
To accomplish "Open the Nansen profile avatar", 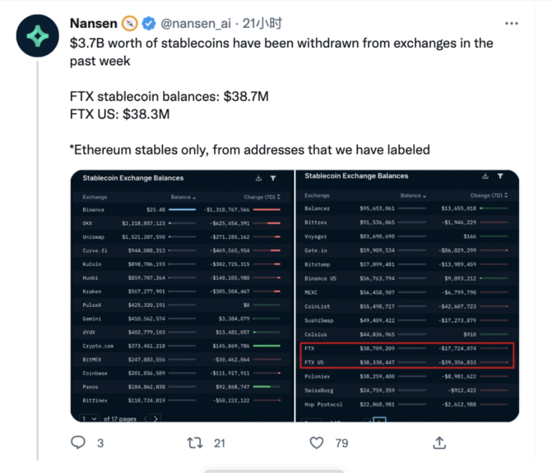I will coord(37,35).
